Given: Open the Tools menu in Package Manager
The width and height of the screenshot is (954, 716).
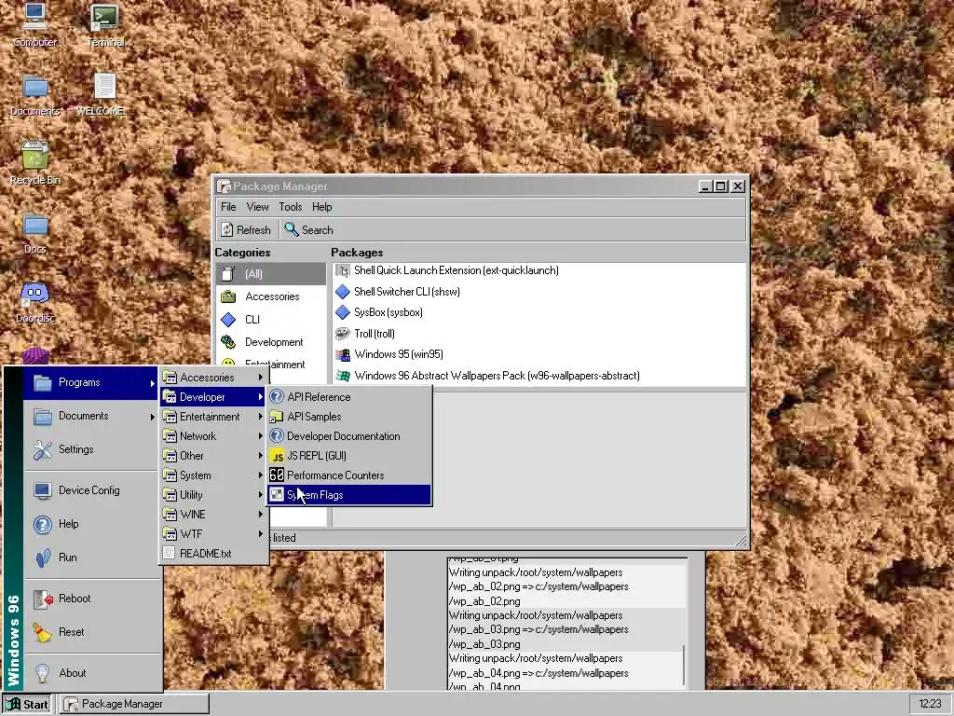Looking at the screenshot, I should click(291, 207).
